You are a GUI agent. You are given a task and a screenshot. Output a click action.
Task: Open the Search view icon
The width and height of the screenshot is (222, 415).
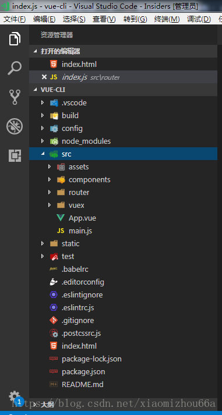[15, 68]
